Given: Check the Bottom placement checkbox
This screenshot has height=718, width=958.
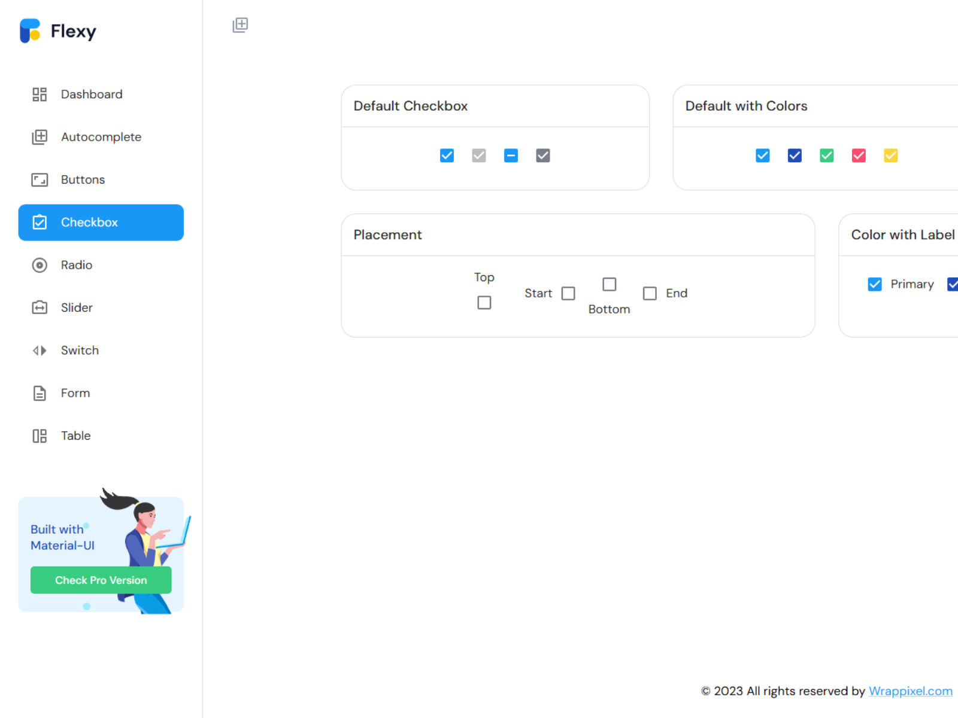Looking at the screenshot, I should 610,284.
